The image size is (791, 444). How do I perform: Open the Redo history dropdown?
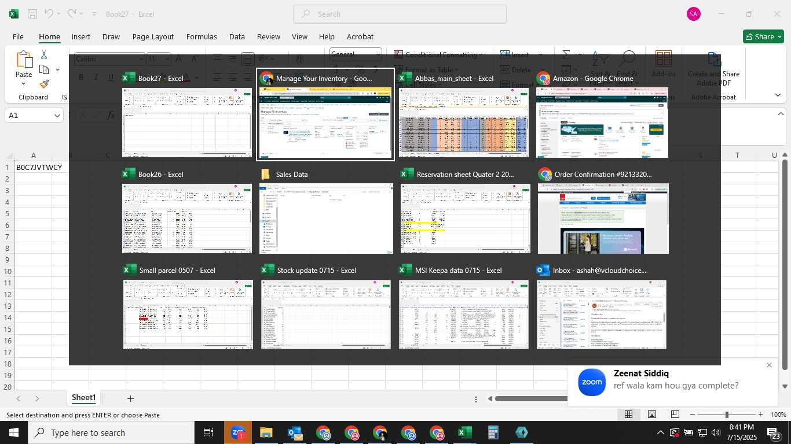tap(81, 14)
